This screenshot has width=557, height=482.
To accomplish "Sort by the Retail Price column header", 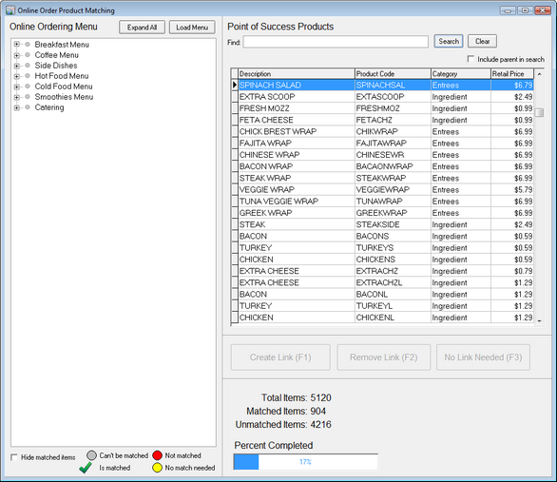I will [x=512, y=73].
